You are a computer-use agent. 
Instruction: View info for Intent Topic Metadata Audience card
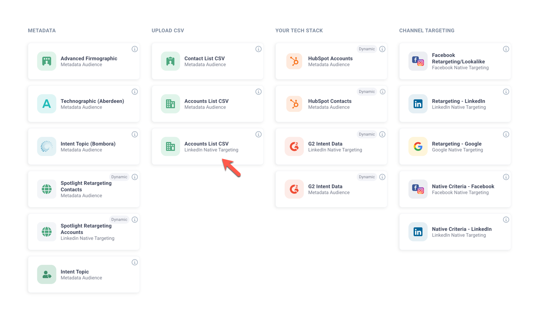point(135,262)
